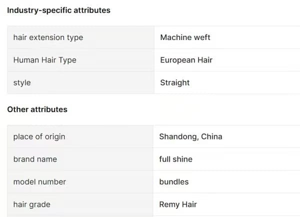Click the "style" attribute label

tap(22, 82)
